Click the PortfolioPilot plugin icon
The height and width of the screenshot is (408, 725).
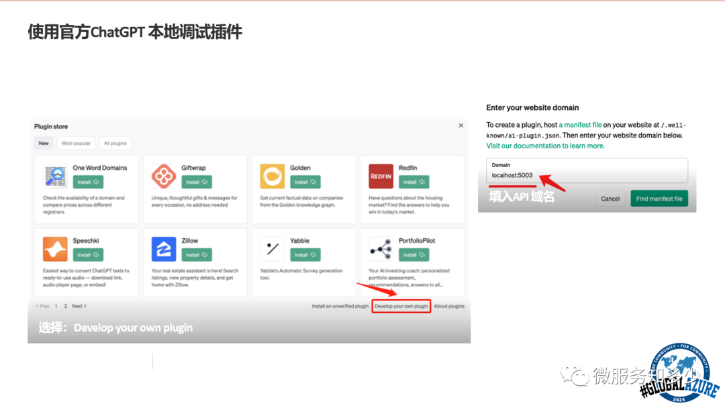coord(381,249)
